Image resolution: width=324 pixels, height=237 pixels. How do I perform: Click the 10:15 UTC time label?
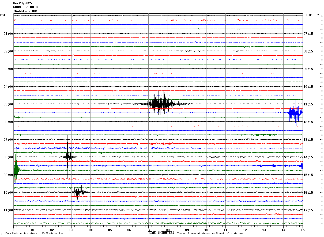[x=308, y=87]
